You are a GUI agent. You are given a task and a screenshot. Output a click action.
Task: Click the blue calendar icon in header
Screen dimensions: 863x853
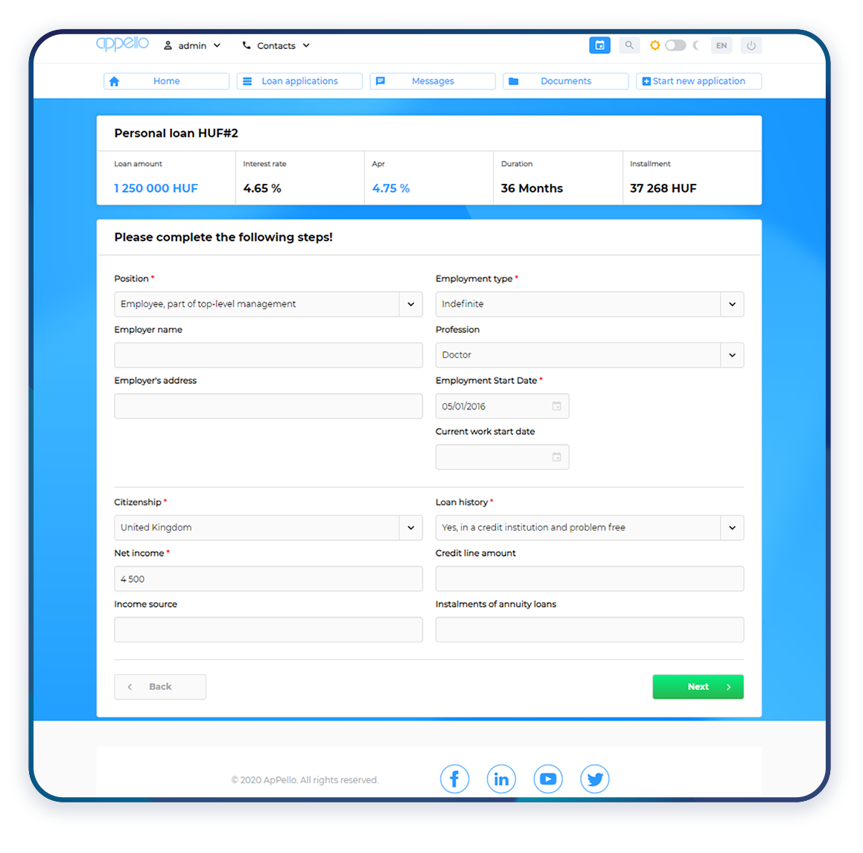click(x=599, y=45)
